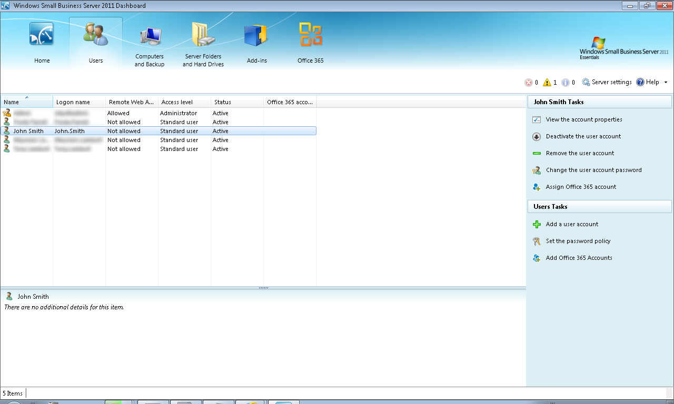The height and width of the screenshot is (404, 674).
Task: Click the Dashboard title bar app icon
Action: 6,6
